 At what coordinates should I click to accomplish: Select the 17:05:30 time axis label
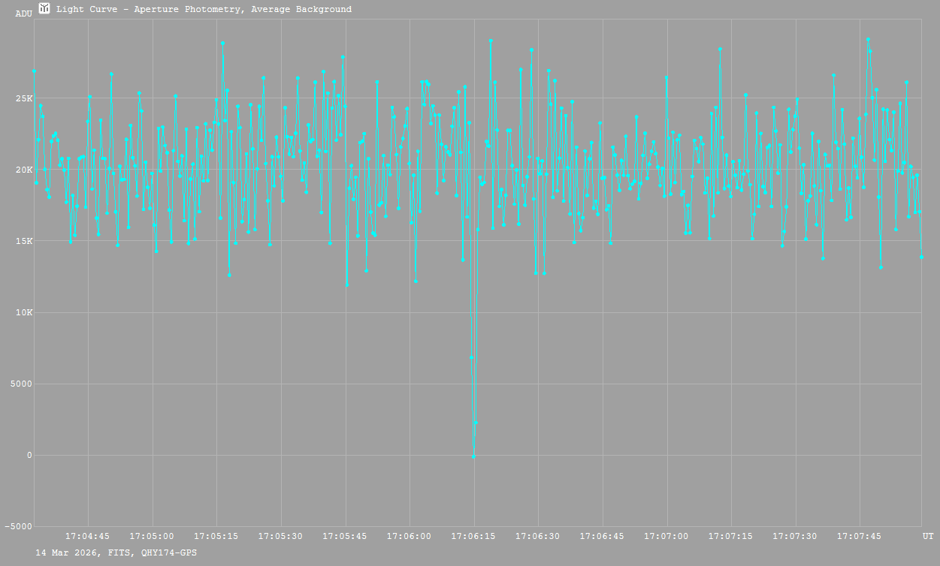coord(280,537)
